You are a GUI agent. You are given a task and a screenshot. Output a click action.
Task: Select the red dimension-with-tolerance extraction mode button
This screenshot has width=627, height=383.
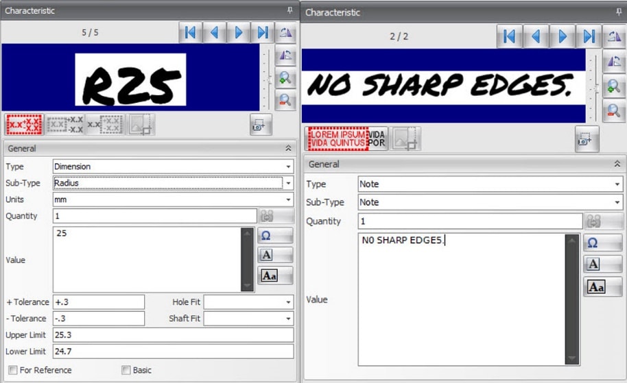25,125
